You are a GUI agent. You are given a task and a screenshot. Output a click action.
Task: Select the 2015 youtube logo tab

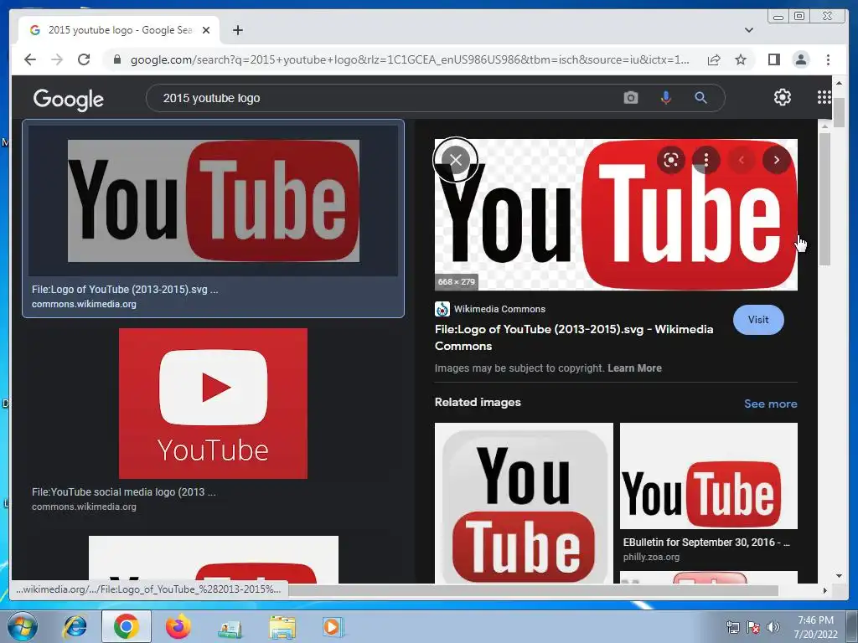click(119, 30)
